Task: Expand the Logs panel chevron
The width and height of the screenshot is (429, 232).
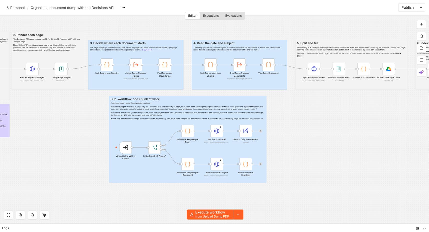Action: click(424, 228)
